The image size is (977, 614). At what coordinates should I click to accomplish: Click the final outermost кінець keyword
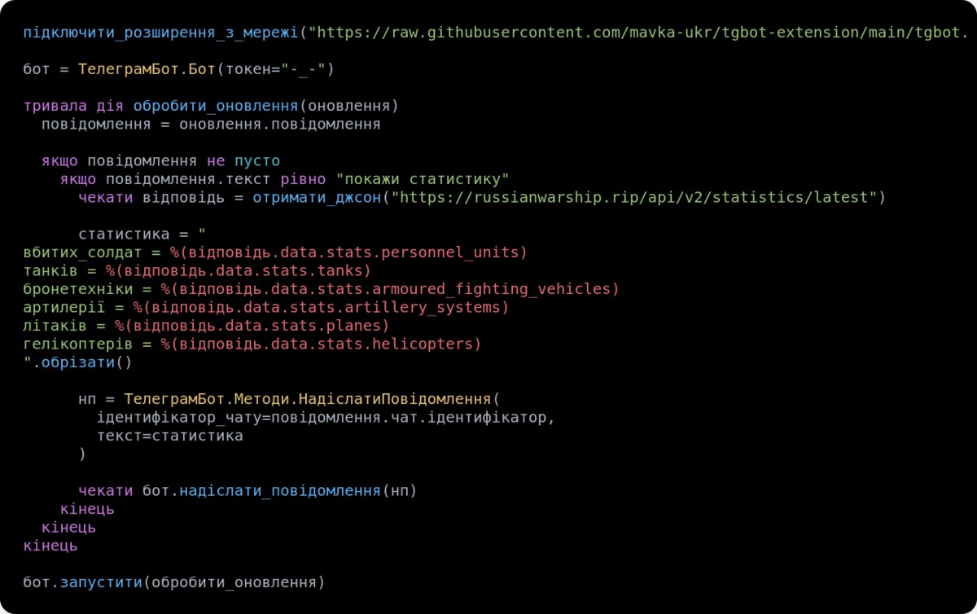click(x=50, y=546)
